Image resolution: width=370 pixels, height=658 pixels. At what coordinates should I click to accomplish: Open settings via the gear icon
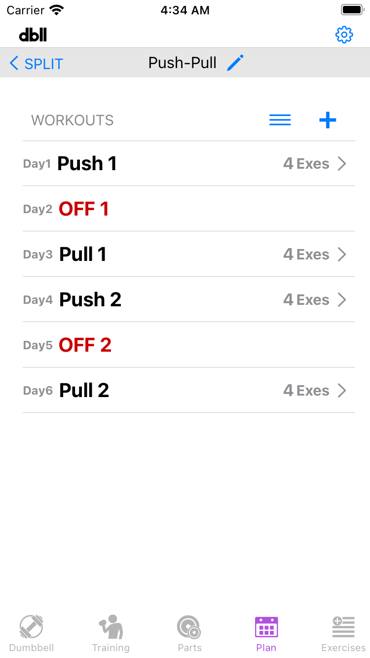pyautogui.click(x=344, y=35)
